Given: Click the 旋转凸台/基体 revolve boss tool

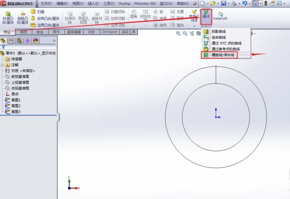Looking at the screenshot, I should point(23,18).
